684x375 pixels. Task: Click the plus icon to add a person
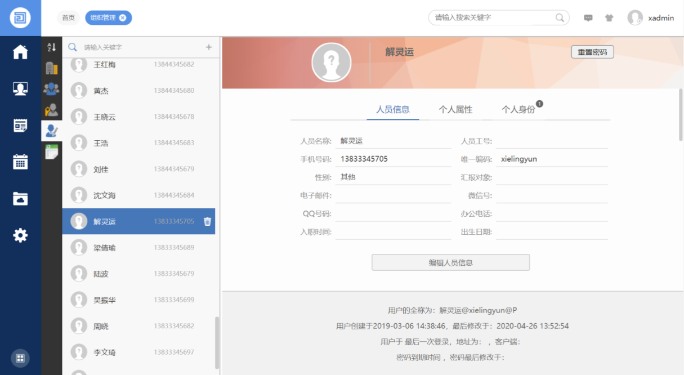[x=209, y=47]
